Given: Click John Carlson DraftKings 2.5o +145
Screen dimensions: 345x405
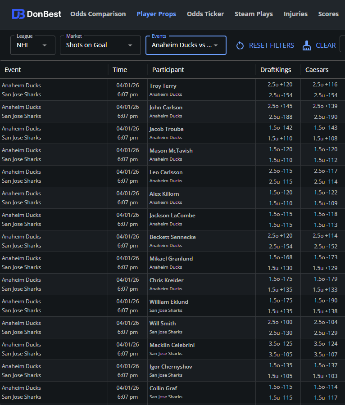Looking at the screenshot, I should click(280, 106).
